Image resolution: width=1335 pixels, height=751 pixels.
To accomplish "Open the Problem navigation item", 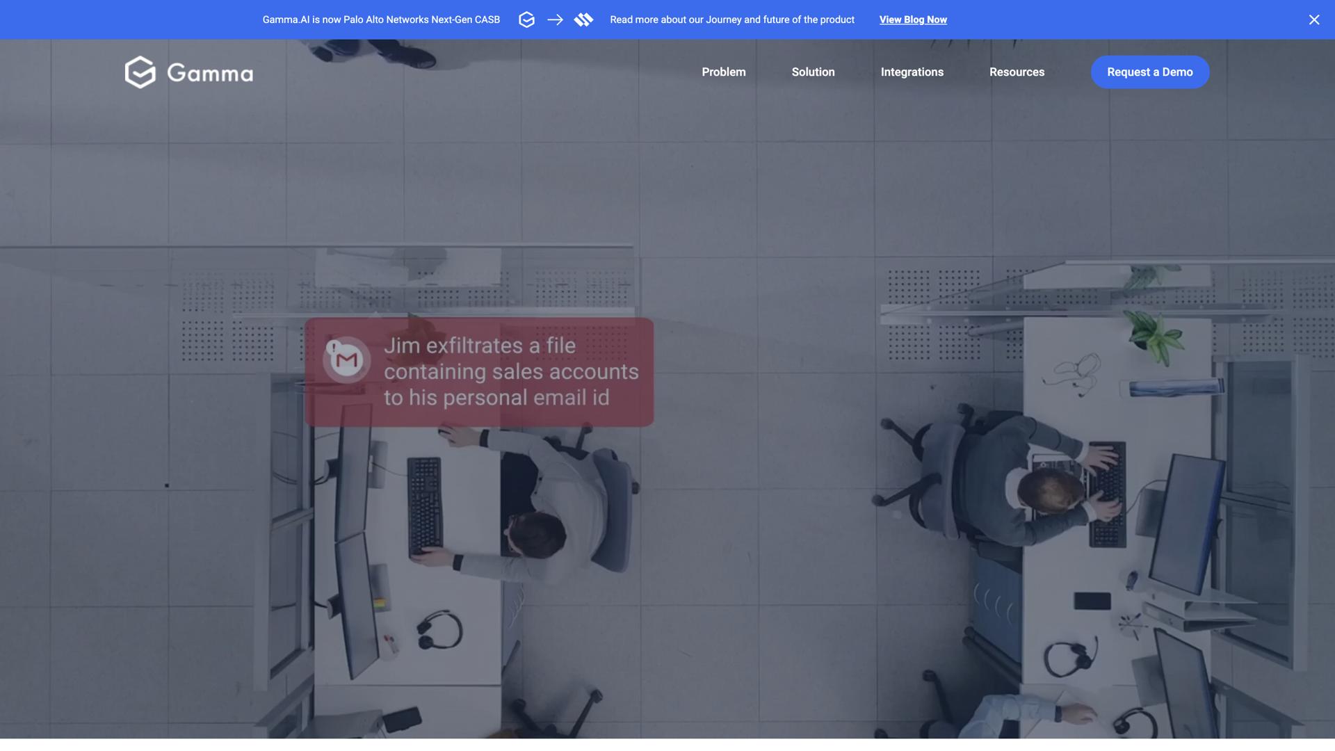I will click(x=723, y=72).
